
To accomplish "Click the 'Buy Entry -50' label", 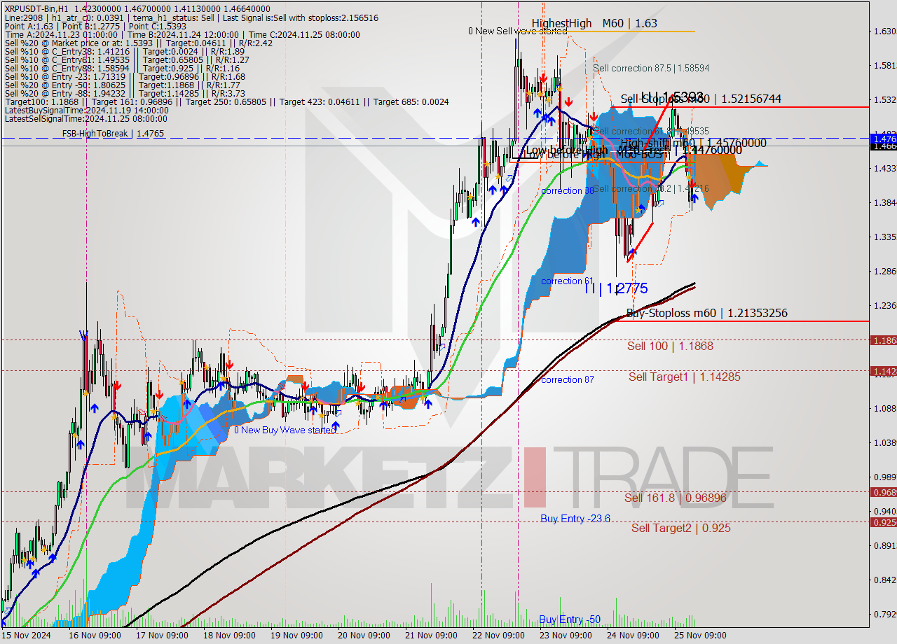I will 570,619.
